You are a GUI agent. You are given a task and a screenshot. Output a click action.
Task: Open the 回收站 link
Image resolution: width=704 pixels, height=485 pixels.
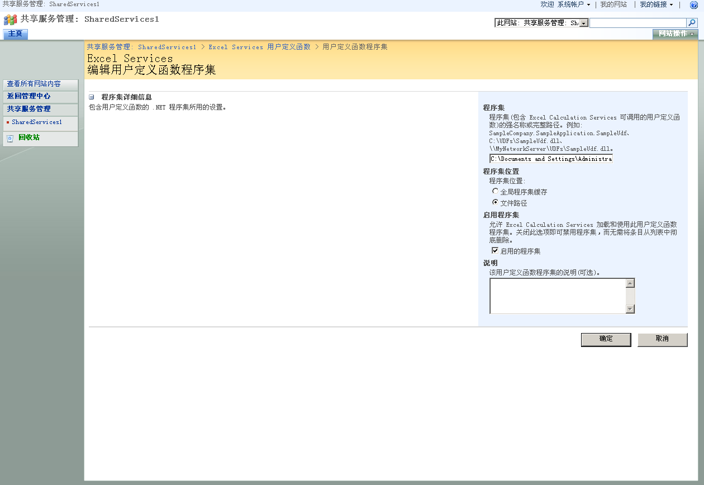click(29, 137)
